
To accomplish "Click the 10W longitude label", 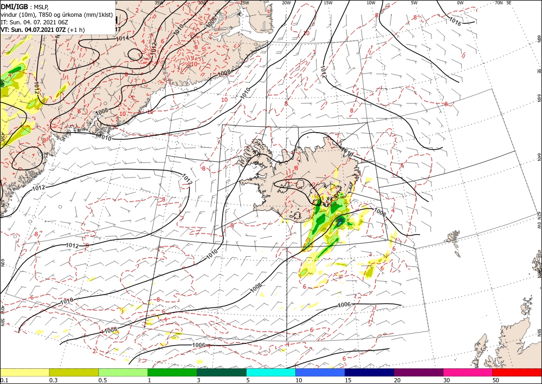I will coord(371,3).
